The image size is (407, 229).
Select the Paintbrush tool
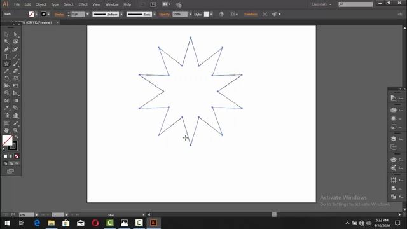(15, 64)
